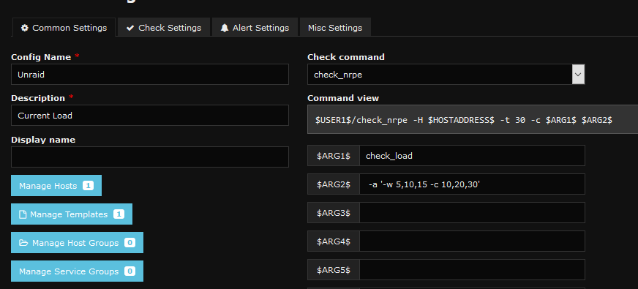638x289 pixels.
Task: Click the Command view text box
Action: point(473,120)
